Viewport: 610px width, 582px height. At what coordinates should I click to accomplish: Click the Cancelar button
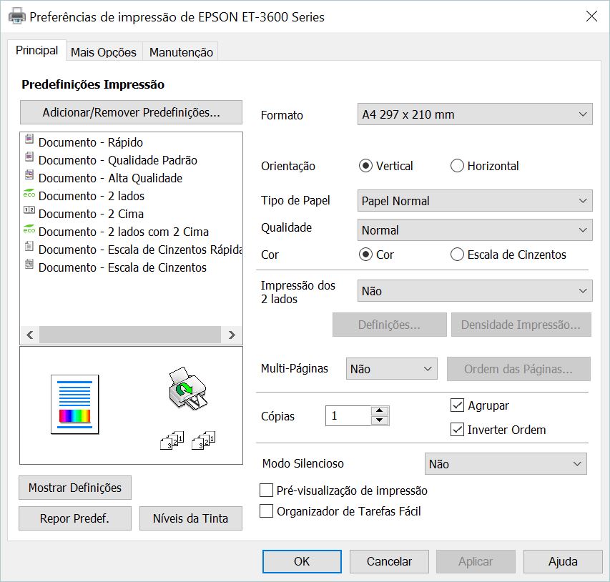[x=389, y=561]
